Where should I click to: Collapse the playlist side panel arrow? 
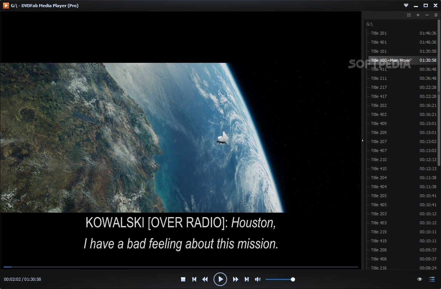(363, 141)
